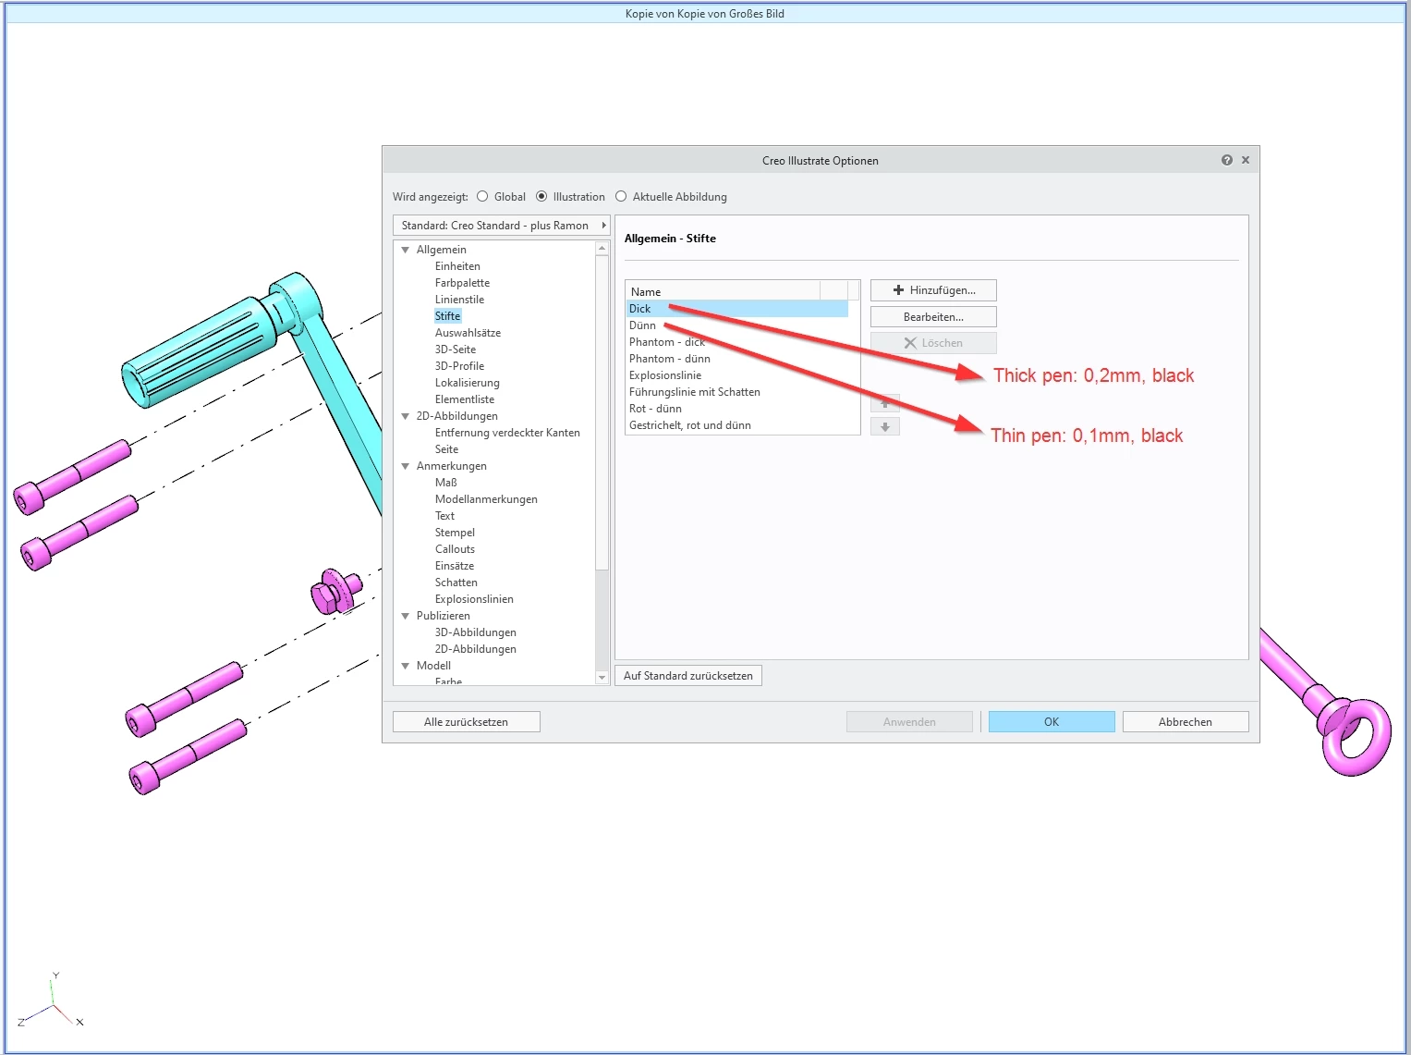Open Modellanmerkungen in the tree
The image size is (1411, 1055).
(486, 499)
